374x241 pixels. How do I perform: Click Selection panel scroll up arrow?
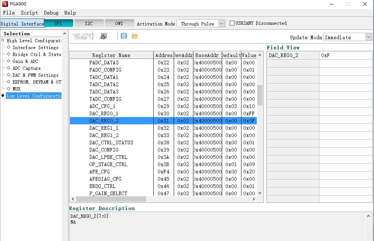click(x=64, y=33)
